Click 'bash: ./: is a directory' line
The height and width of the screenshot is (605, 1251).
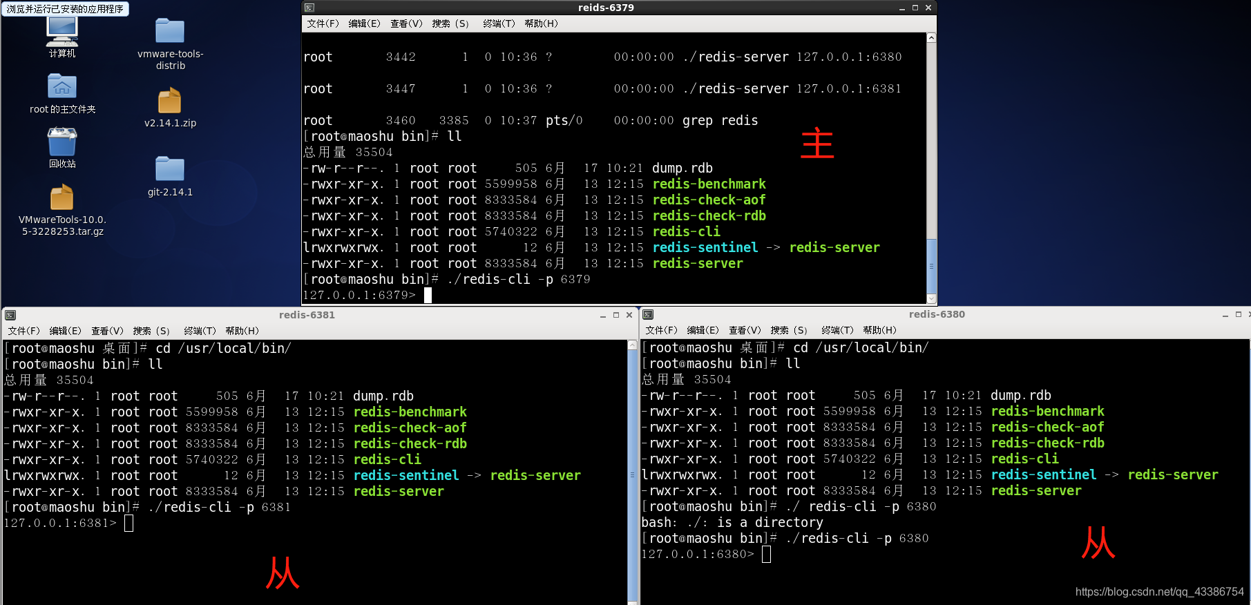(732, 523)
